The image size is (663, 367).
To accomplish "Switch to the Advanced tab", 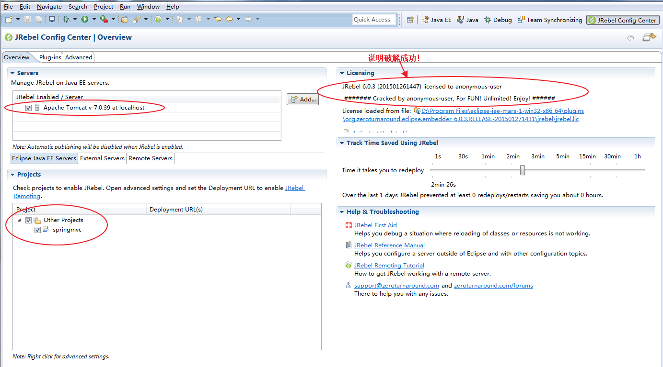I will 79,57.
